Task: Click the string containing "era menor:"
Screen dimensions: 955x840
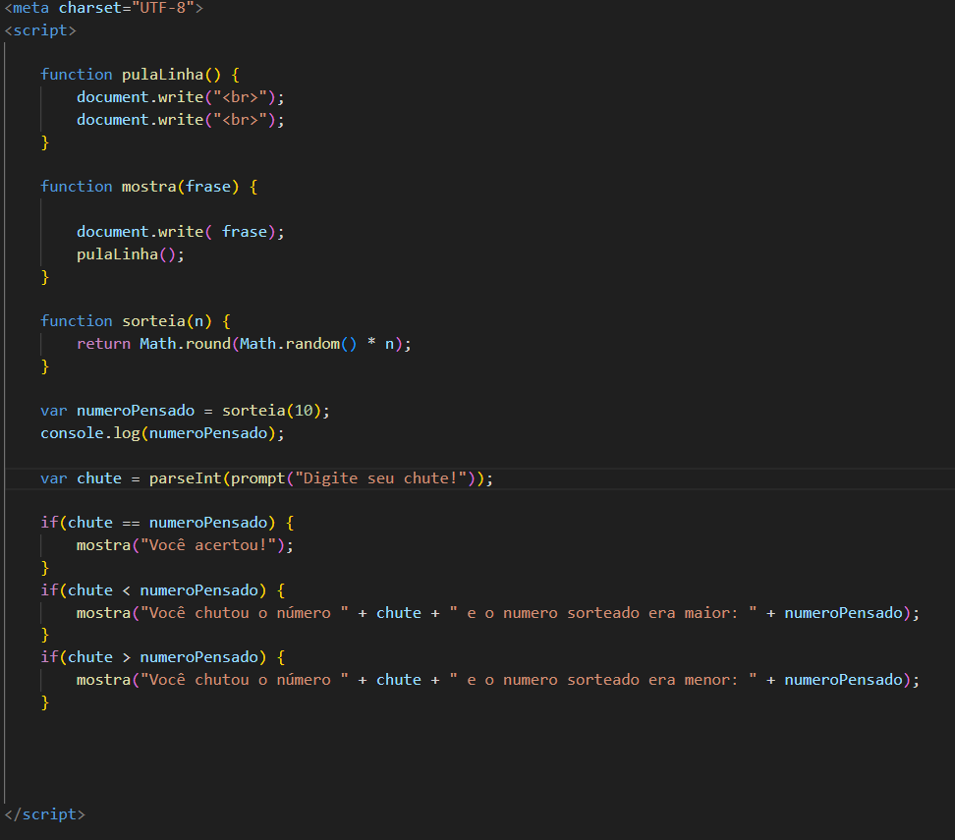Action: coord(603,680)
